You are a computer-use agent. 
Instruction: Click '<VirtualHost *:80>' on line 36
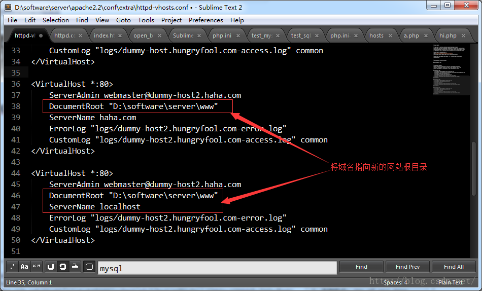tap(72, 84)
